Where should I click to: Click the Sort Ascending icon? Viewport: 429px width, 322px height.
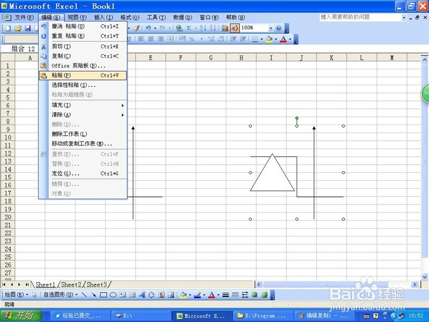pyautogui.click(x=203, y=28)
